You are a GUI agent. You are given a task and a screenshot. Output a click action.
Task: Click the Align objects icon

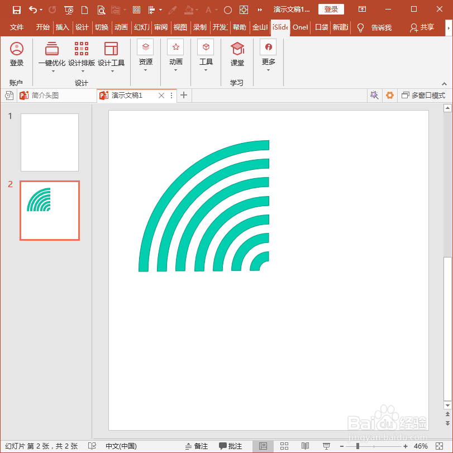click(x=151, y=10)
